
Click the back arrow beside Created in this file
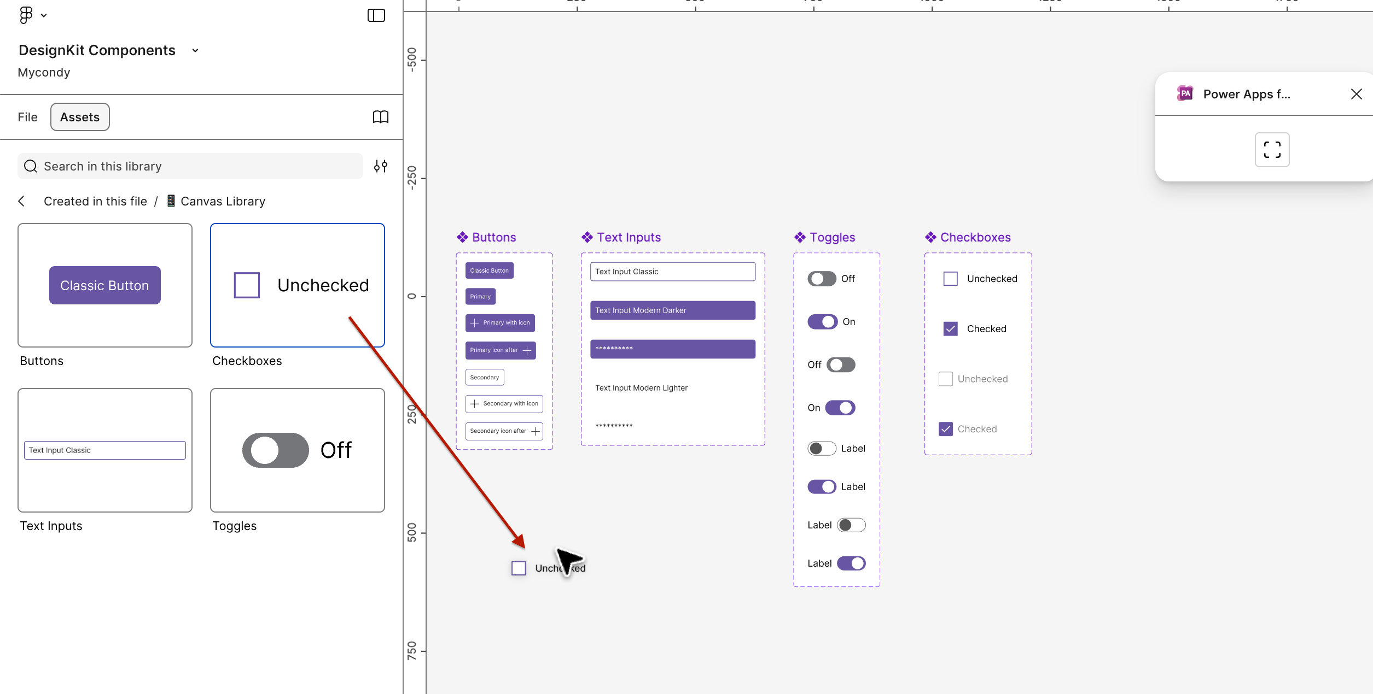pyautogui.click(x=21, y=201)
